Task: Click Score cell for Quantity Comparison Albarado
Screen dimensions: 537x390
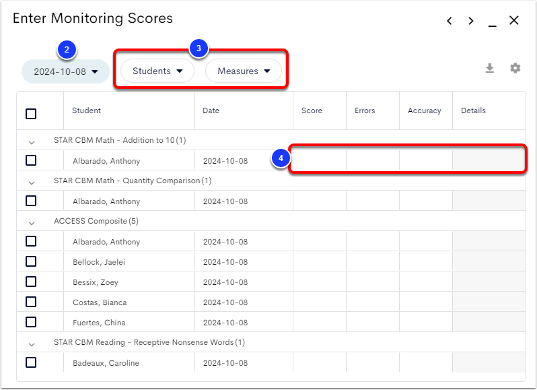Action: coord(320,201)
